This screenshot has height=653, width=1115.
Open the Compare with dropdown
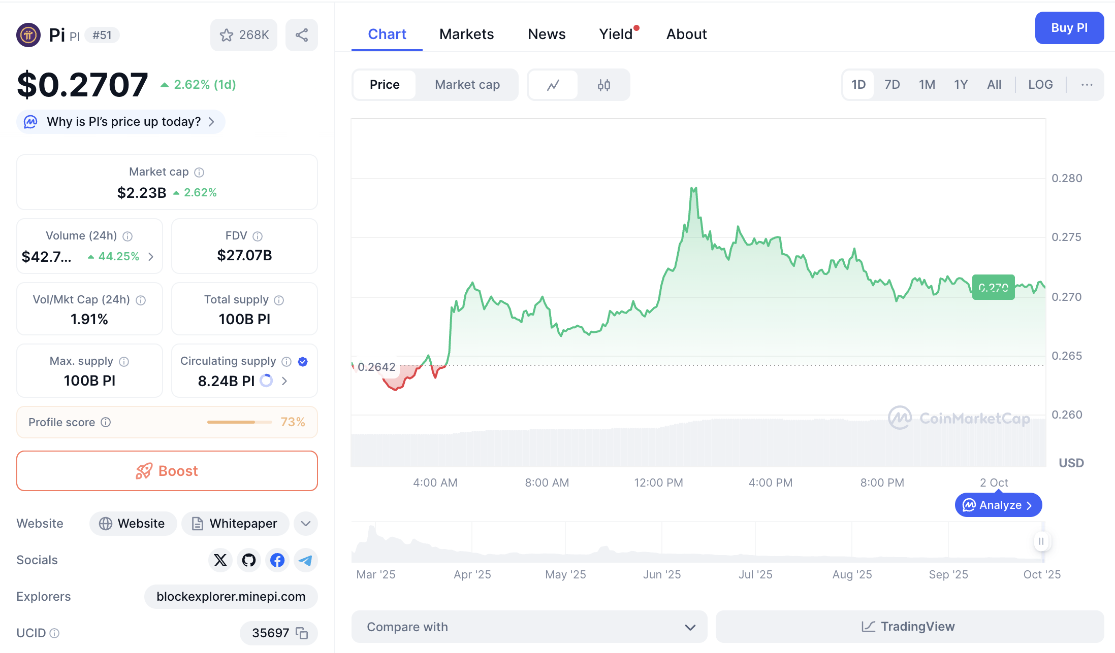(x=529, y=627)
